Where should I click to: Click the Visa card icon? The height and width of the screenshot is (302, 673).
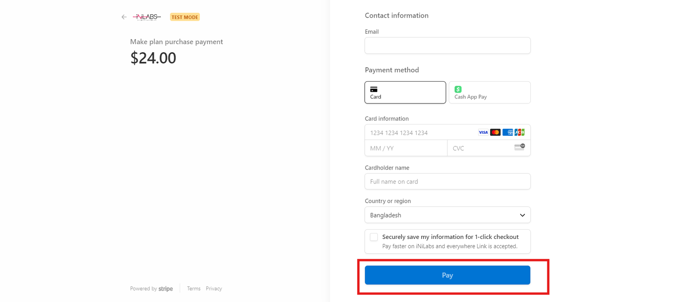[x=483, y=132]
